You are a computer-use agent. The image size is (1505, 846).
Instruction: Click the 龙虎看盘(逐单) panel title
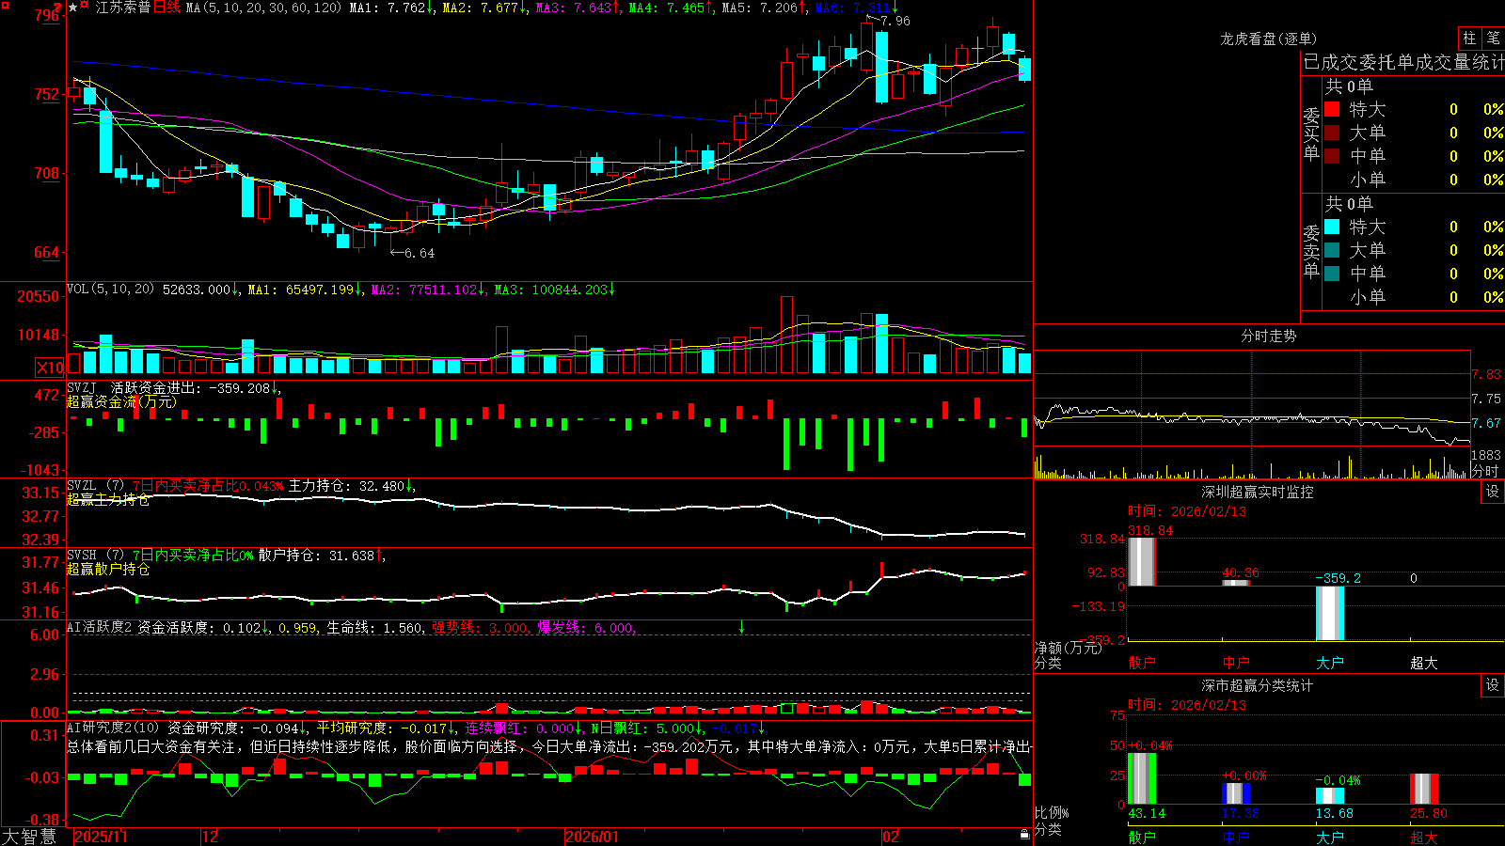pos(1268,39)
